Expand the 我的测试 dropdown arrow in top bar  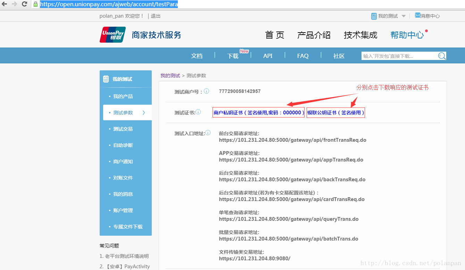403,16
